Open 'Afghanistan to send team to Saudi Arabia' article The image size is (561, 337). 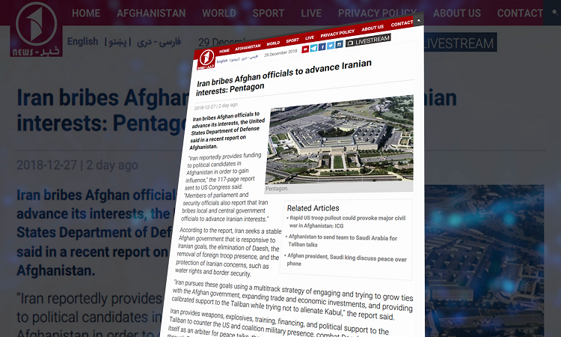342,240
